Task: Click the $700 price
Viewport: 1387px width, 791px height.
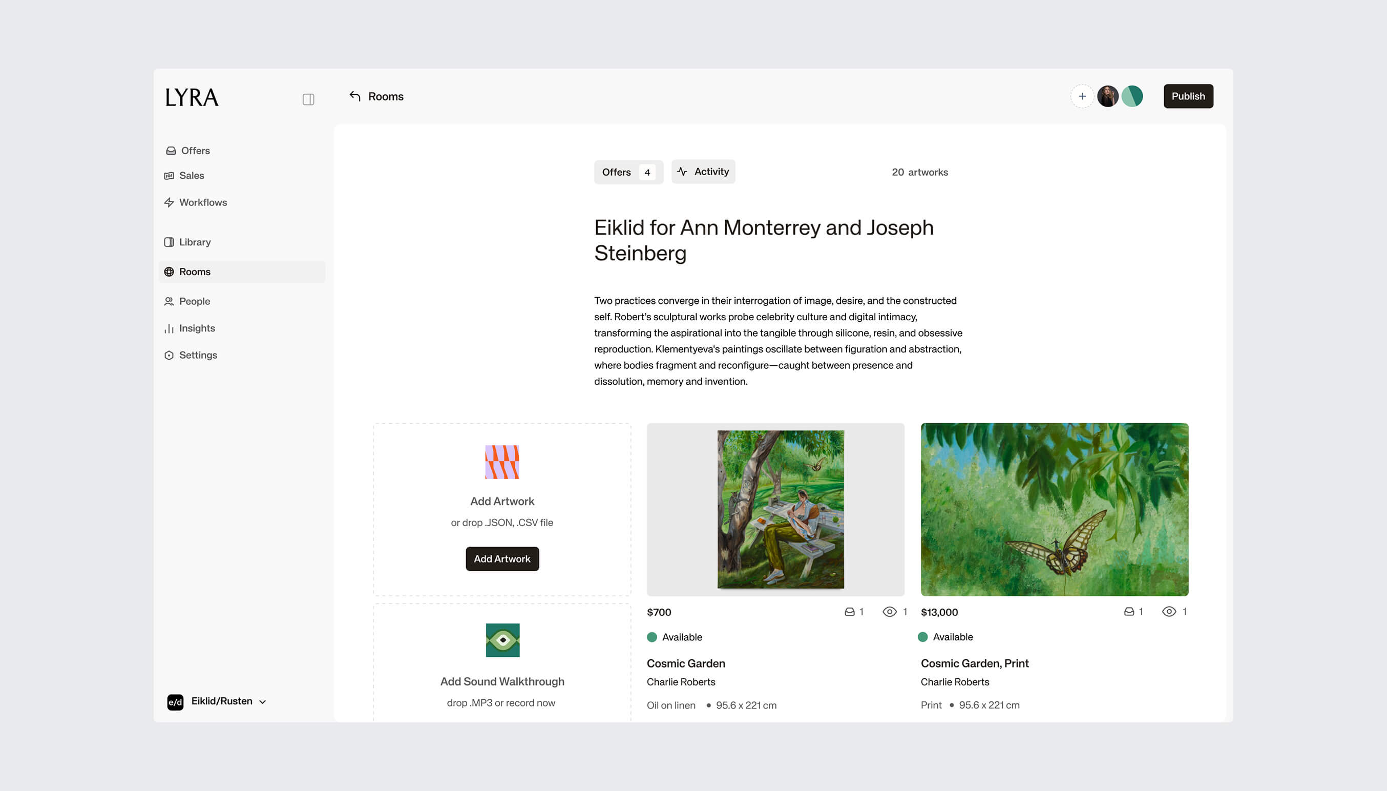Action: pyautogui.click(x=659, y=612)
